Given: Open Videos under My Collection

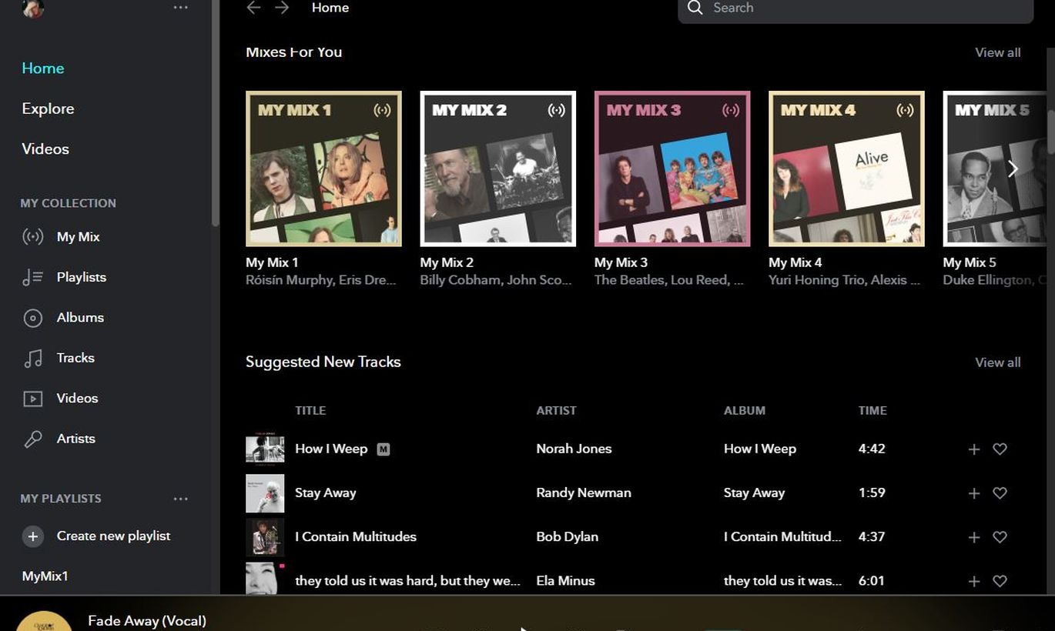Looking at the screenshot, I should pos(77,398).
